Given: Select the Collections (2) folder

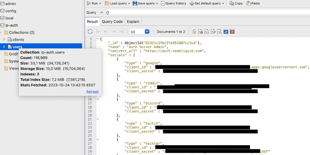Looking at the screenshot, I should [x=22, y=32].
